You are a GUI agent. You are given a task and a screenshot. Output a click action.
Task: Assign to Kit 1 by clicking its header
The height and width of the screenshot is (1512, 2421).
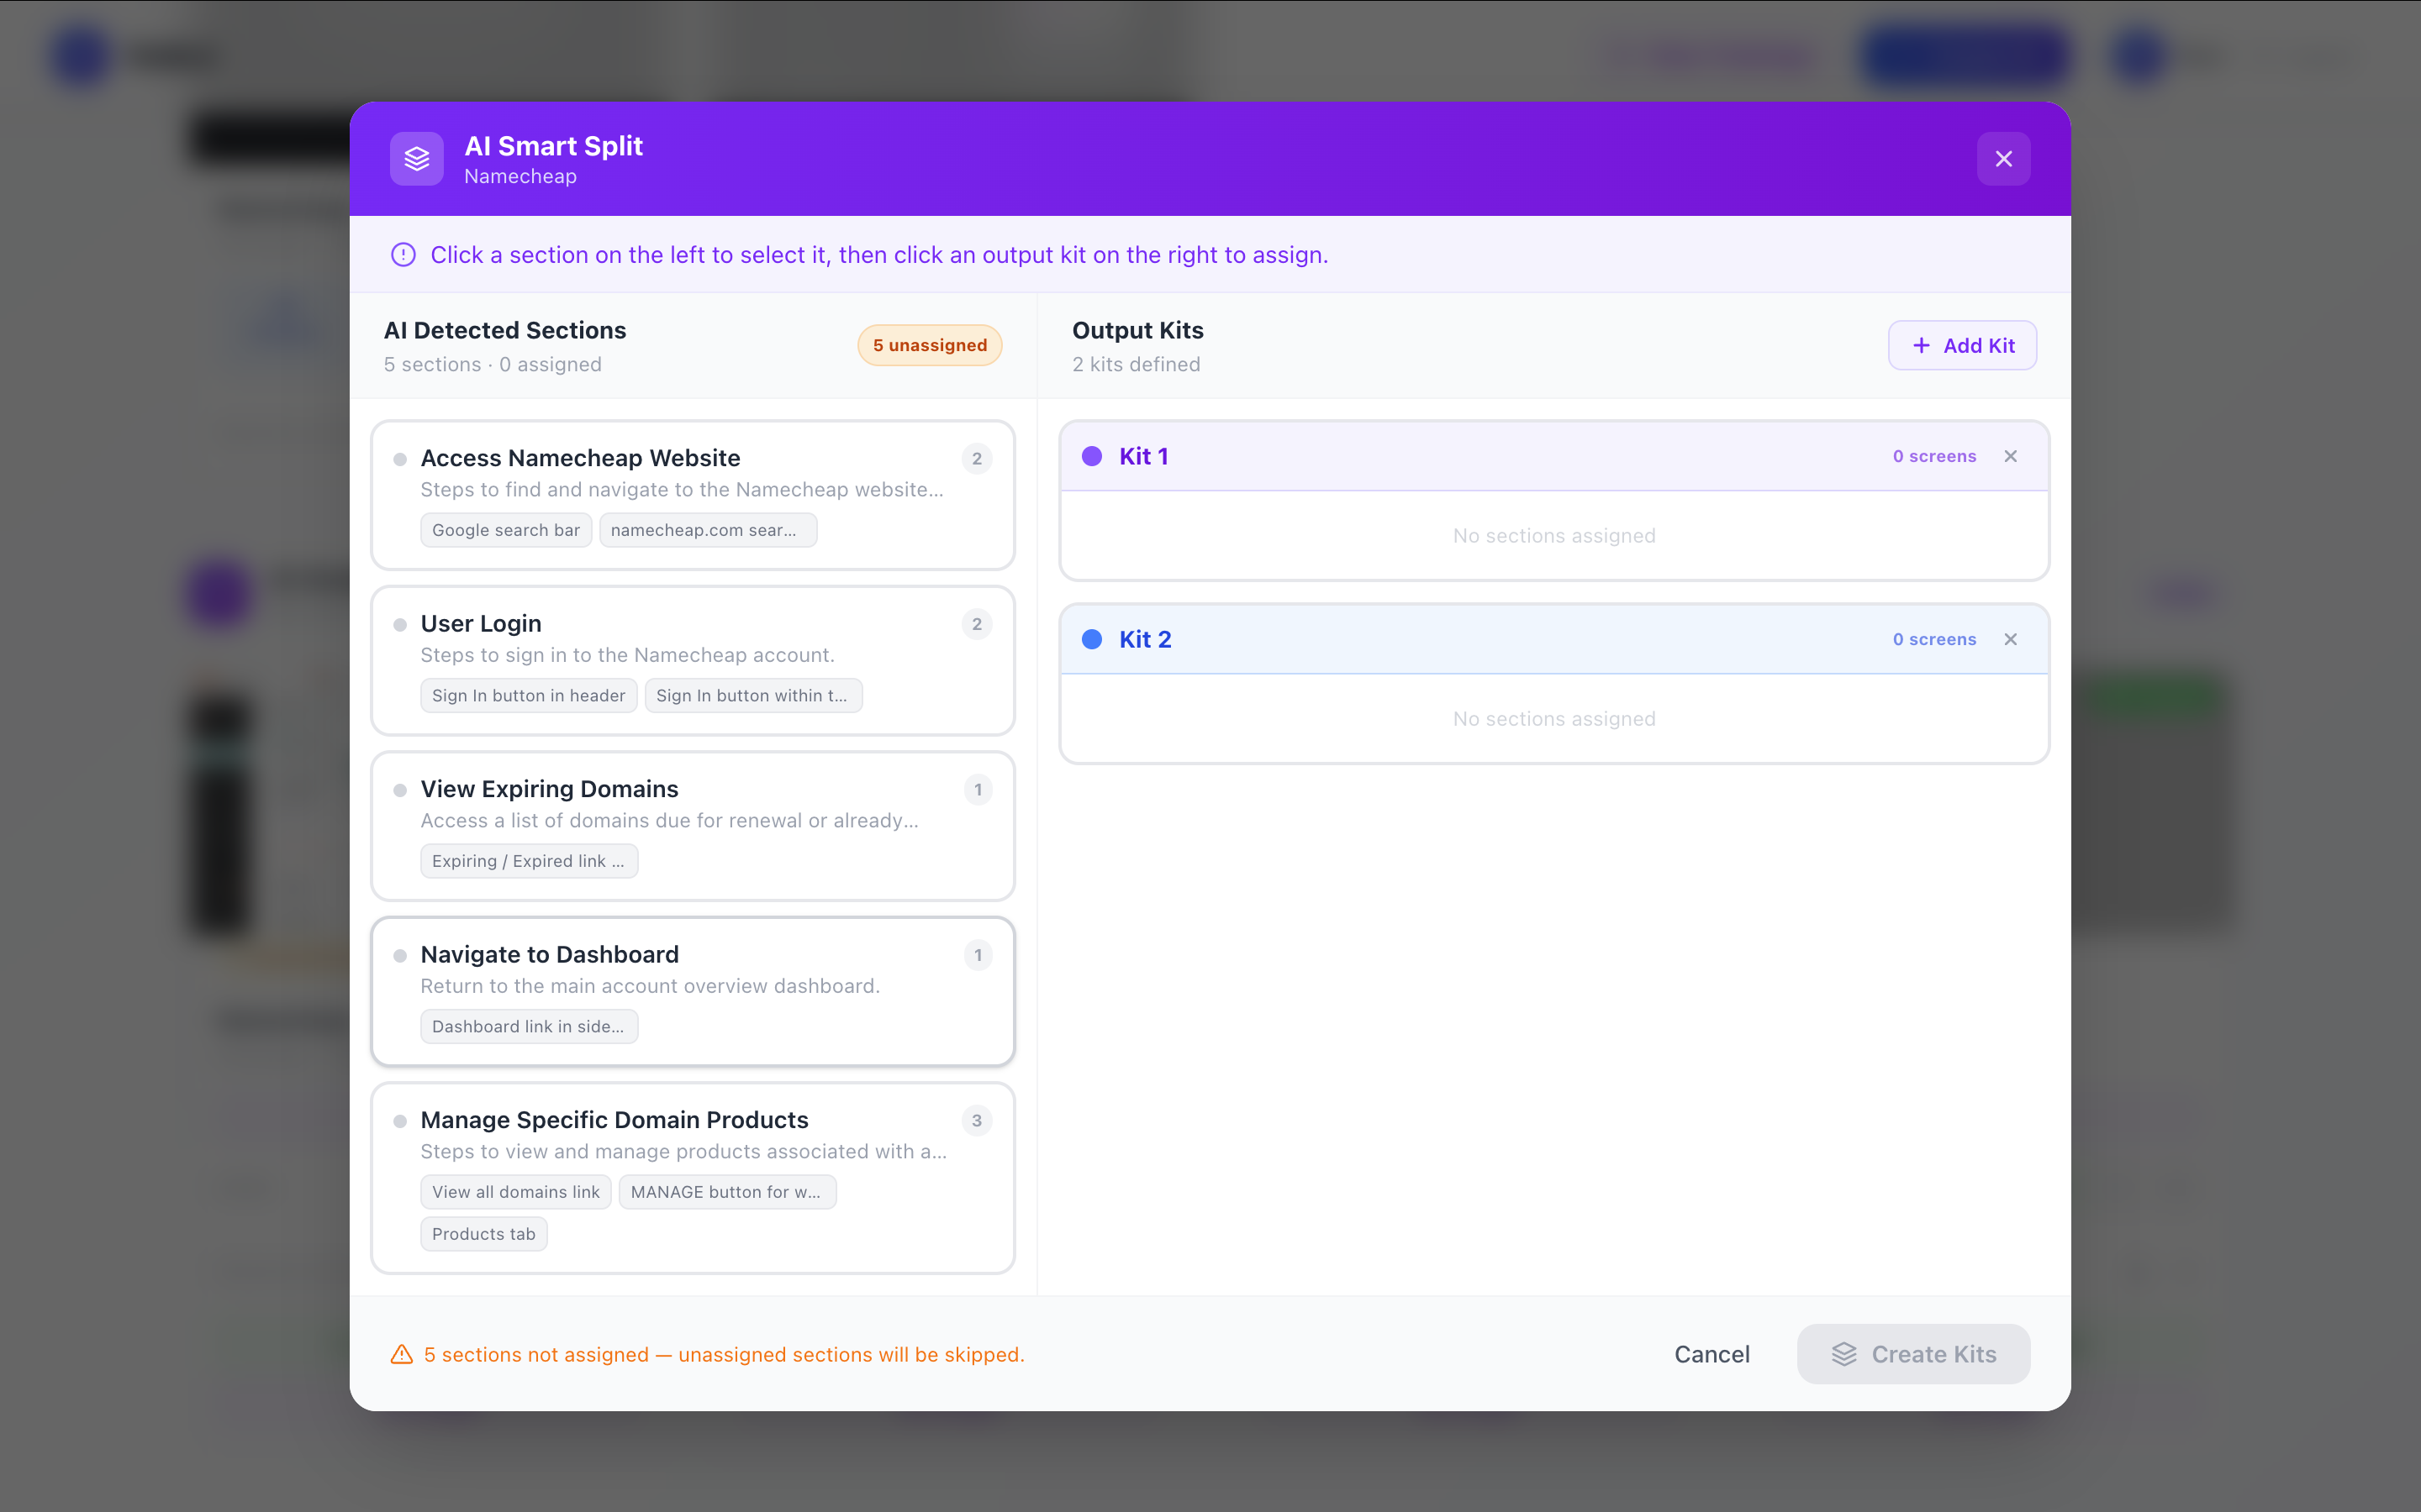(x=1553, y=456)
